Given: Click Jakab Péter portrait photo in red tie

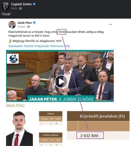Looking at the screenshot, I should point(19,128).
